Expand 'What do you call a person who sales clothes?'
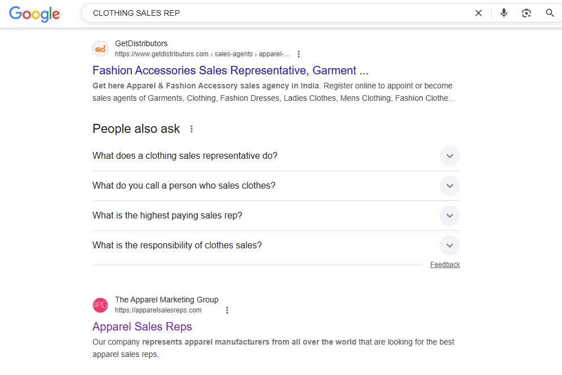Image resolution: width=562 pixels, height=375 pixels. 276,186
